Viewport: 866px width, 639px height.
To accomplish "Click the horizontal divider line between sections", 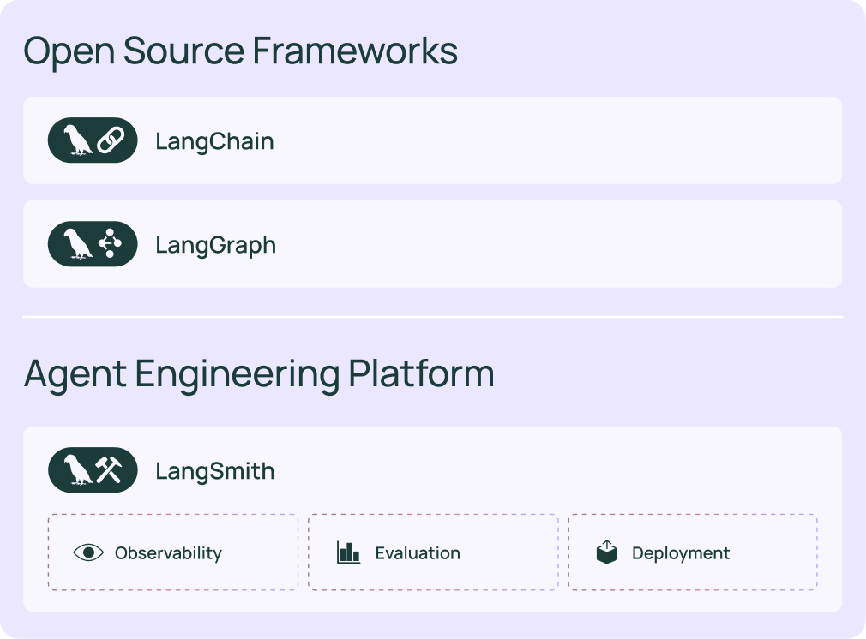I will (432, 317).
